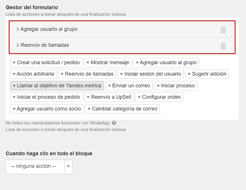Add Cambiar categoría de correo action
Screen dimensions: 246x190
(122, 109)
